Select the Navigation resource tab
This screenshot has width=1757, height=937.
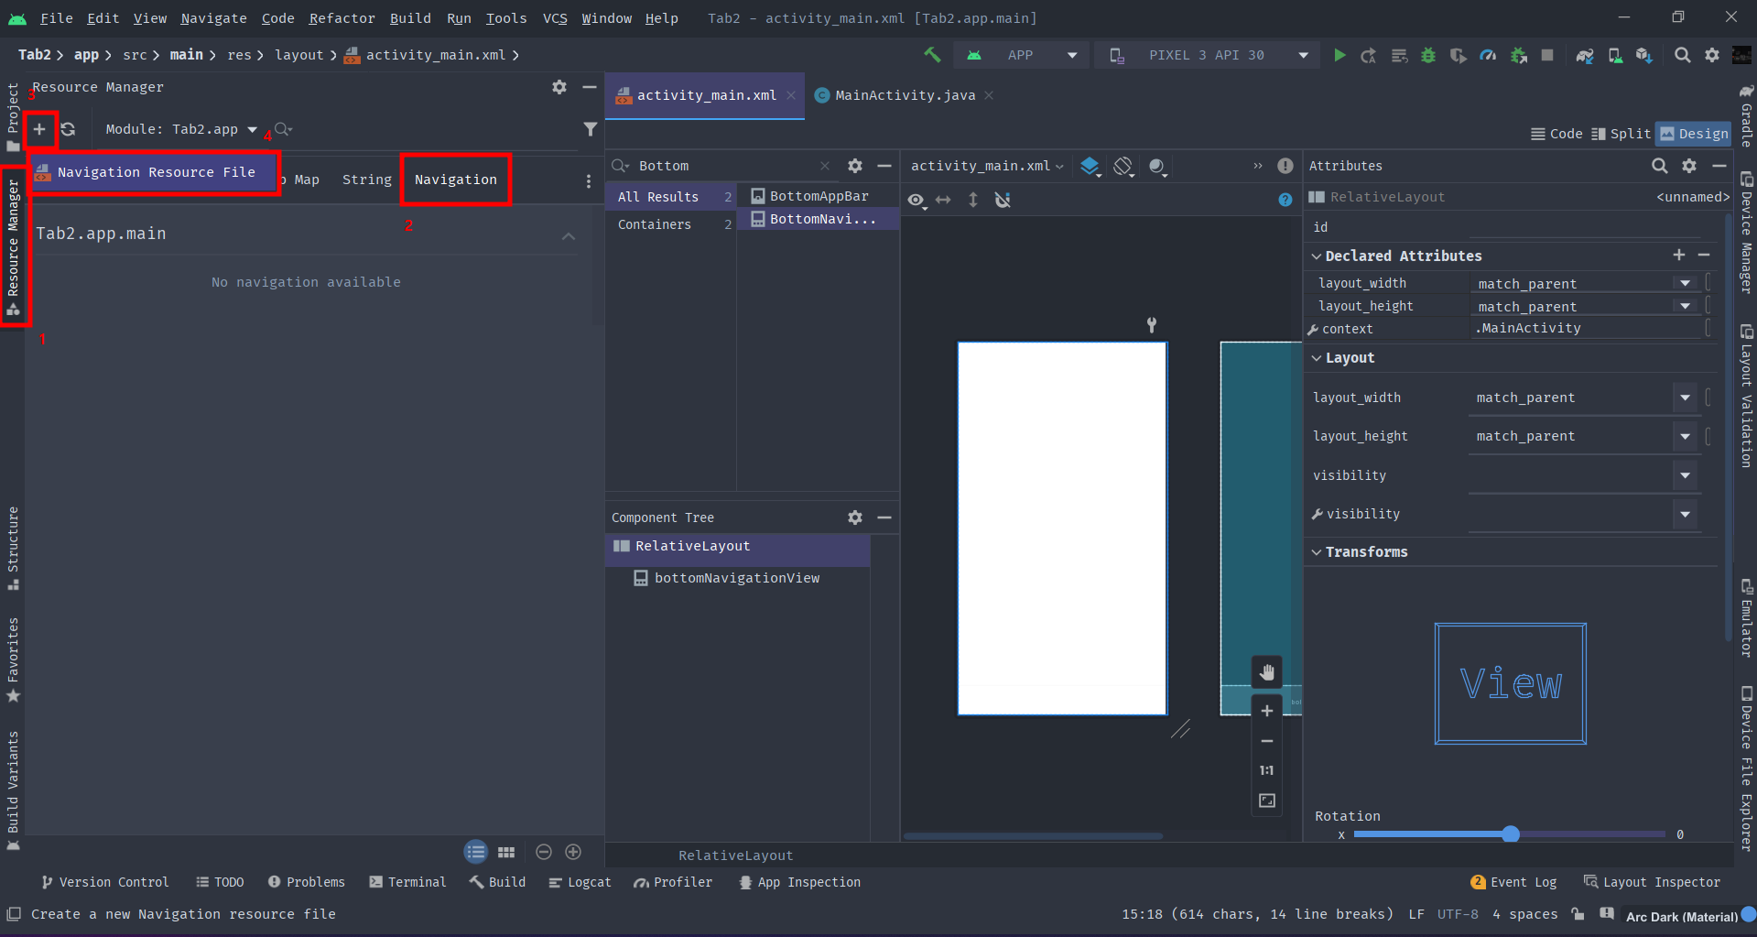(x=455, y=180)
